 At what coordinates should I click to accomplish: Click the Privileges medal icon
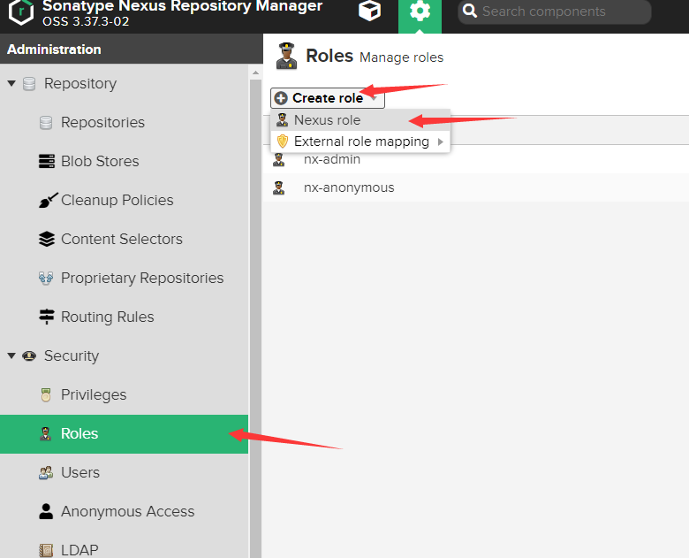point(46,394)
